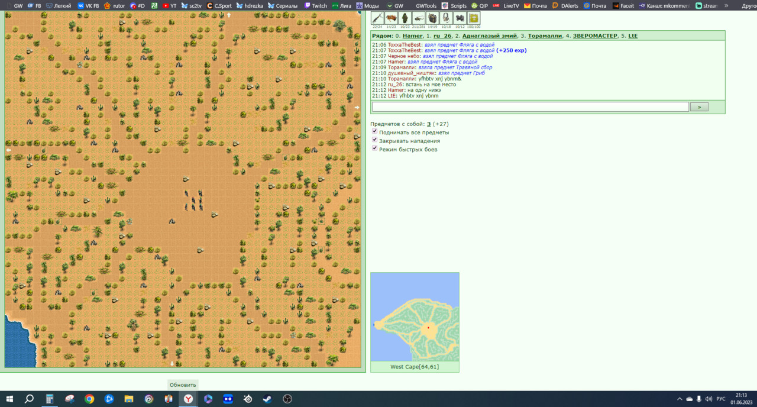Open nearby player LtE link
The width and height of the screenshot is (757, 407).
[633, 35]
